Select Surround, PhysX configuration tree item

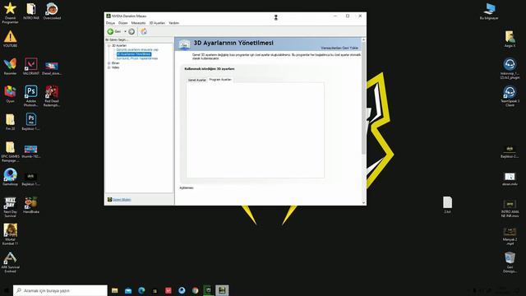pyautogui.click(x=137, y=58)
